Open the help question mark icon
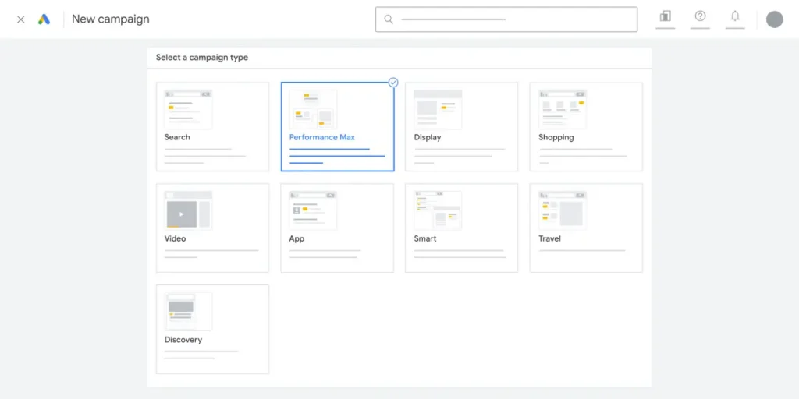 pos(700,16)
